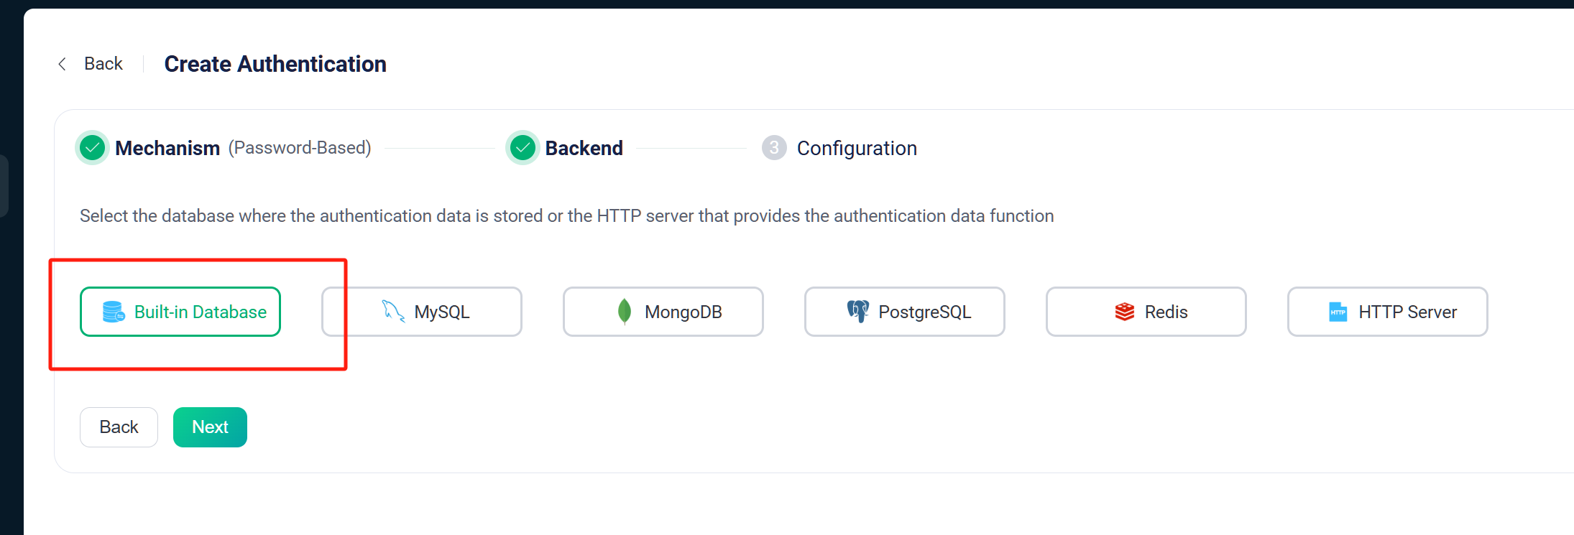Click the PostgreSQL elephant icon
This screenshot has width=1574, height=535.
click(858, 312)
